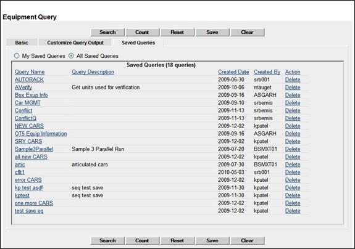This screenshot has width=355, height=249.
Task: Click the top Search button
Action: [x=107, y=32]
